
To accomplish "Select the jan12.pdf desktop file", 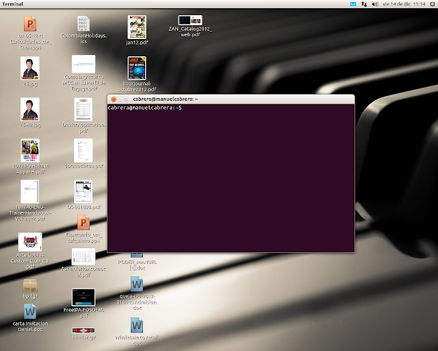I will point(137,27).
